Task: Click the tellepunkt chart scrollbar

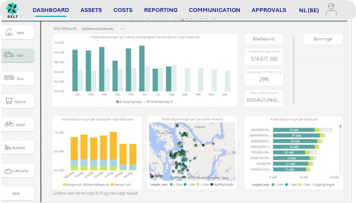Action: click(340, 126)
